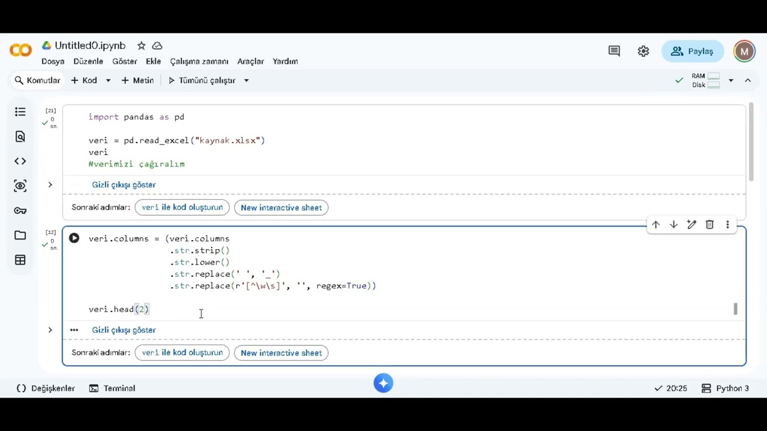Collapse the header with the caret
767x431 pixels.
tap(748, 80)
